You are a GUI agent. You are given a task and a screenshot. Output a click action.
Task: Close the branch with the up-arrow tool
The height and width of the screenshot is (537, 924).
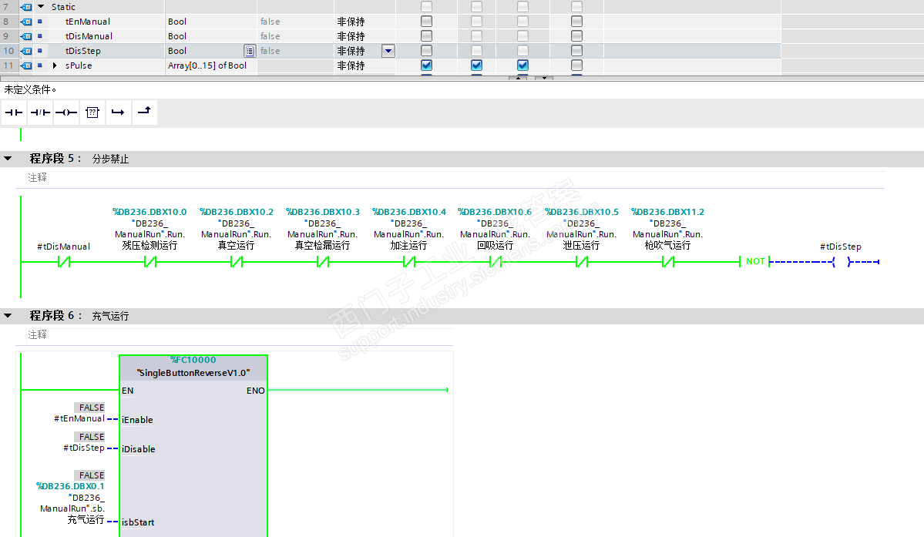tap(144, 112)
